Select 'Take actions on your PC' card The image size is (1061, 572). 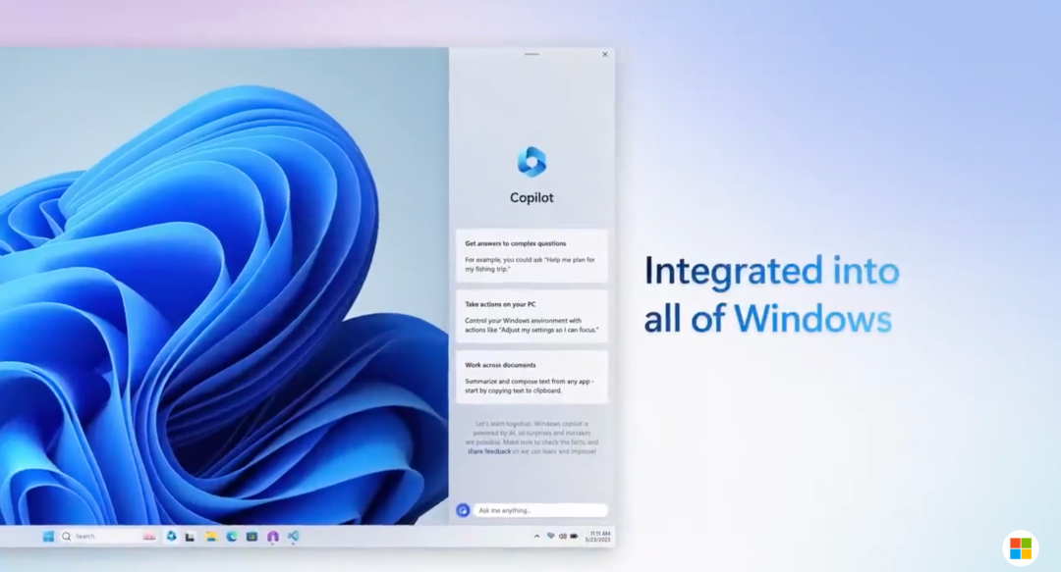531,317
